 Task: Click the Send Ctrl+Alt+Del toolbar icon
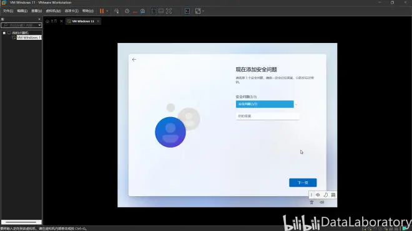point(116,11)
